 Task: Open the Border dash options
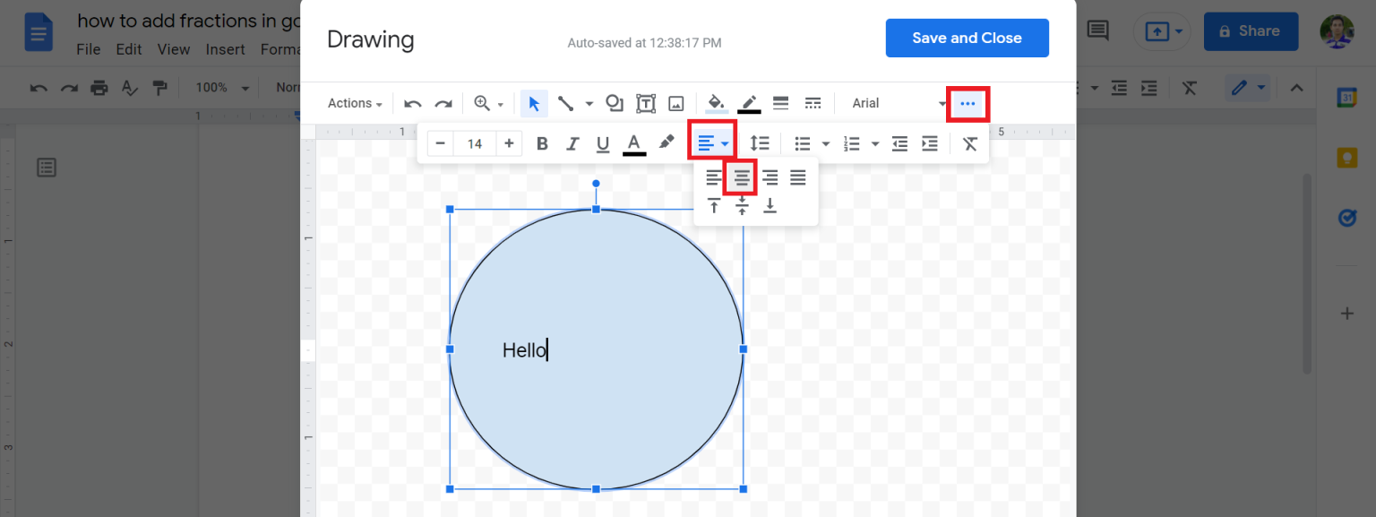coord(813,103)
